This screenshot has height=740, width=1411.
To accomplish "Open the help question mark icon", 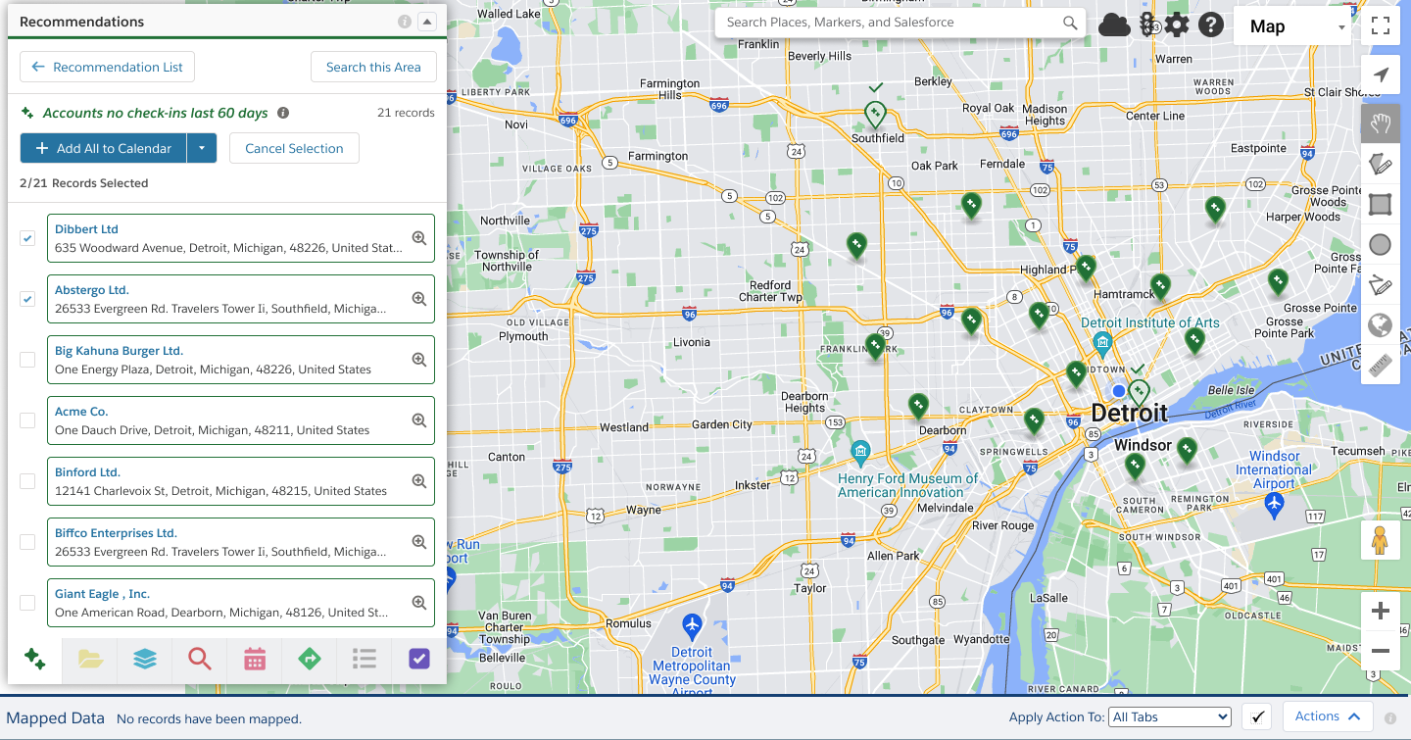I will (1211, 25).
